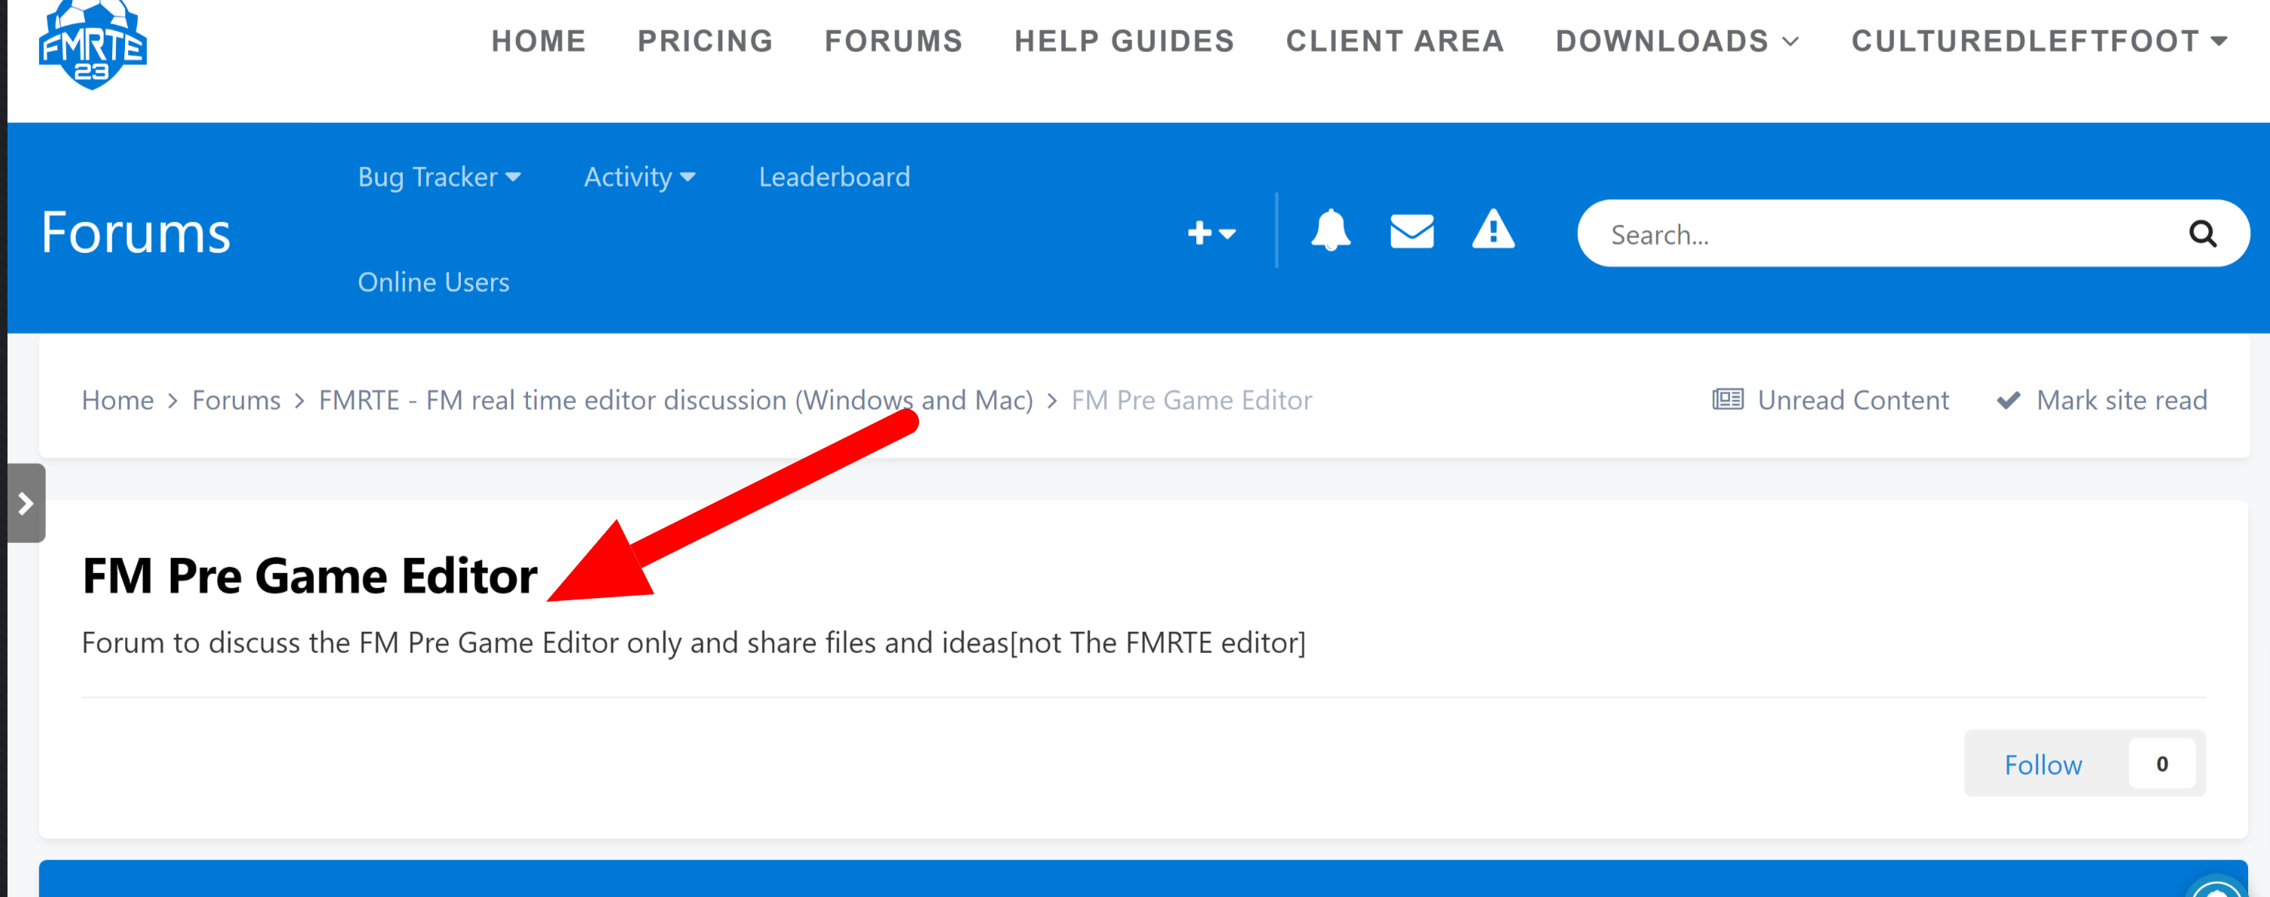The image size is (2270, 897).
Task: Click the FMRTE 23 logo
Action: tap(93, 44)
